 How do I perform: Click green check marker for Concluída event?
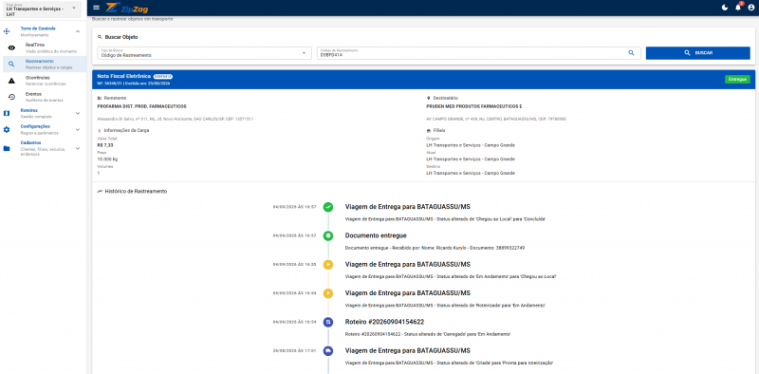tap(328, 207)
